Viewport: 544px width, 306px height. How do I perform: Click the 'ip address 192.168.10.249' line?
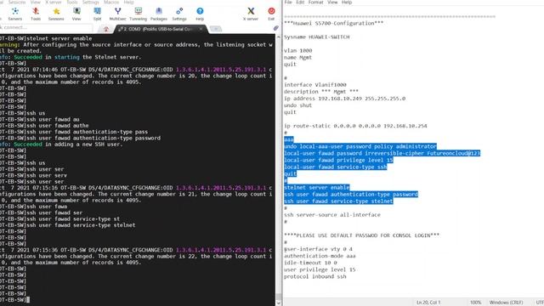[x=344, y=99]
